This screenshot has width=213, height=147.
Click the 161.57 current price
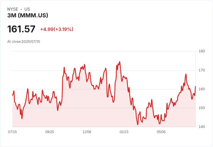coord(21,29)
